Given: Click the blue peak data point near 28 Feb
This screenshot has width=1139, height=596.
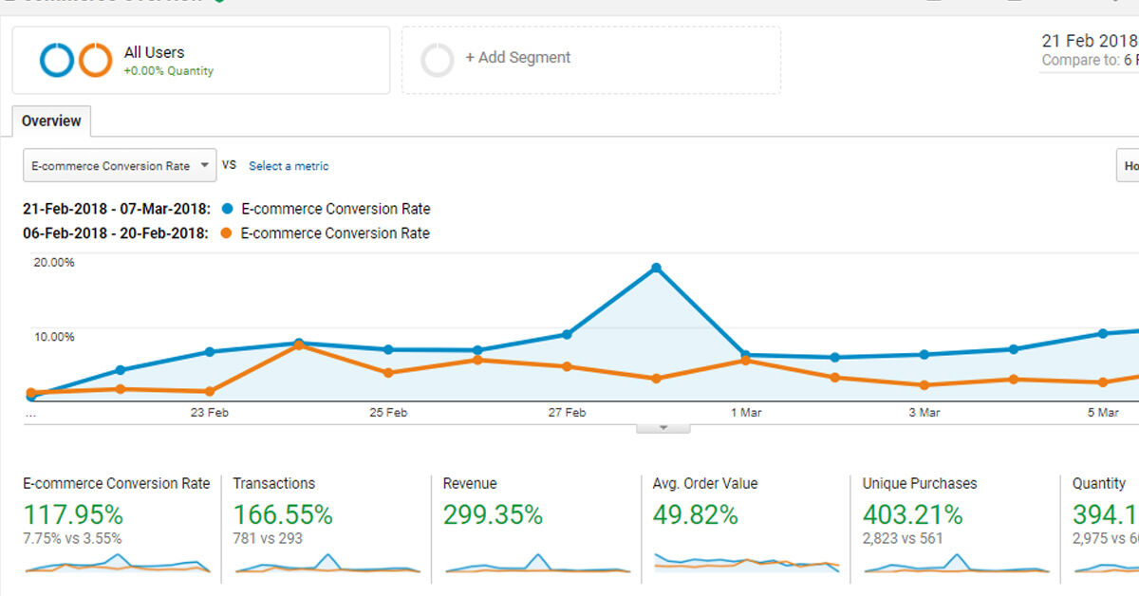Looking at the screenshot, I should pos(656,269).
